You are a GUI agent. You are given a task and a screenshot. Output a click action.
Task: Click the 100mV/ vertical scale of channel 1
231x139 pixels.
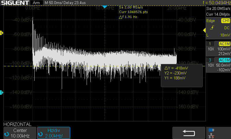click(224, 49)
